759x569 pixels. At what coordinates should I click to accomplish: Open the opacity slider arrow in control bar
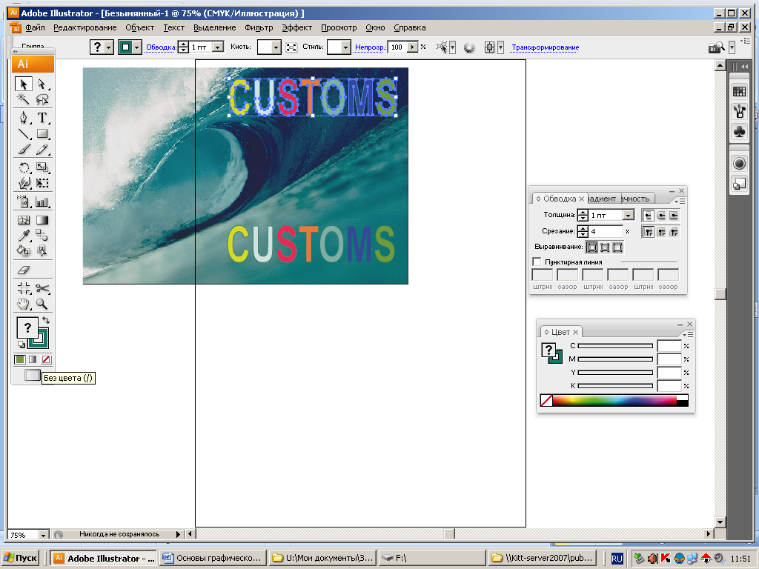(x=412, y=47)
